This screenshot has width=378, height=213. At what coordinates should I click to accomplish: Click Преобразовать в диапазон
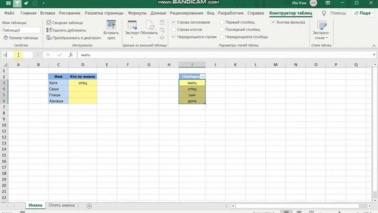73,38
